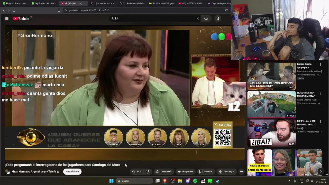Switch to 'Captura de pantalla' tab

click(x=219, y=3)
